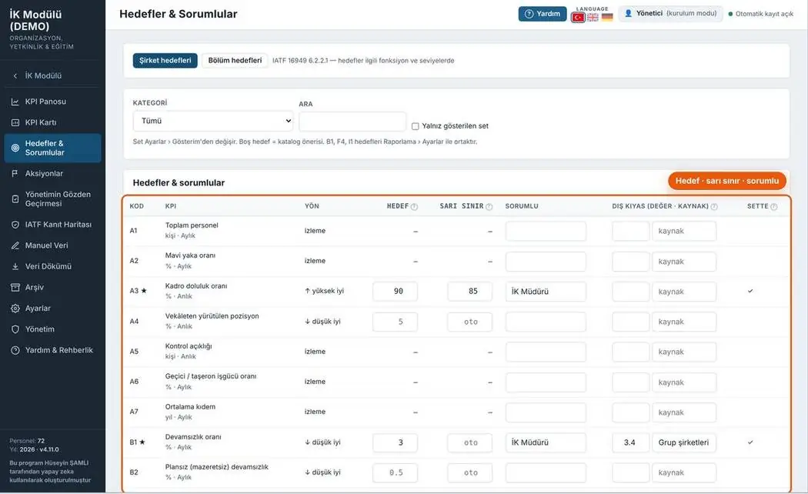Open Aksiyonlar using the flag icon
This screenshot has width=808, height=494.
point(15,174)
